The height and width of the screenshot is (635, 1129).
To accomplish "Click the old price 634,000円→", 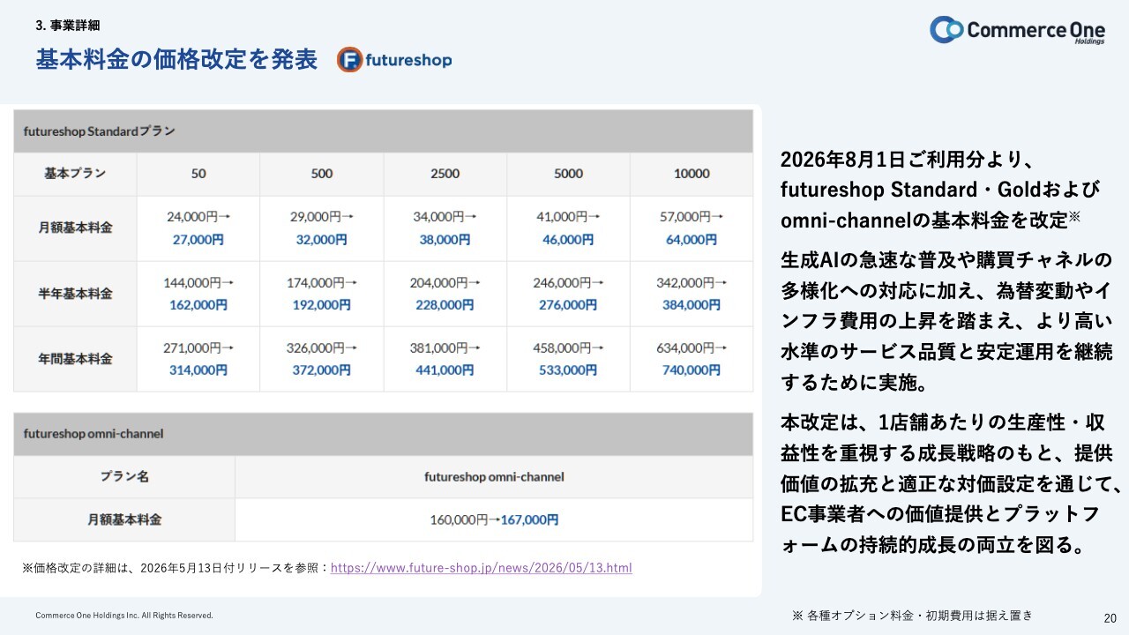I will (692, 347).
